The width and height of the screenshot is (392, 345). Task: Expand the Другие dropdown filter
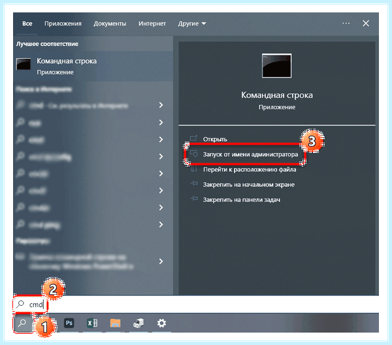coord(191,24)
